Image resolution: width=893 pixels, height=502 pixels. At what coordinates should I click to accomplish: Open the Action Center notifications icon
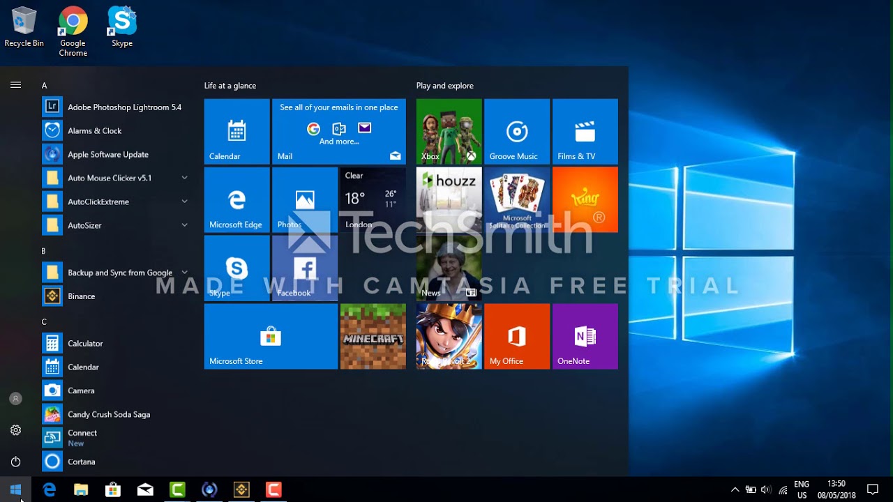coord(872,489)
